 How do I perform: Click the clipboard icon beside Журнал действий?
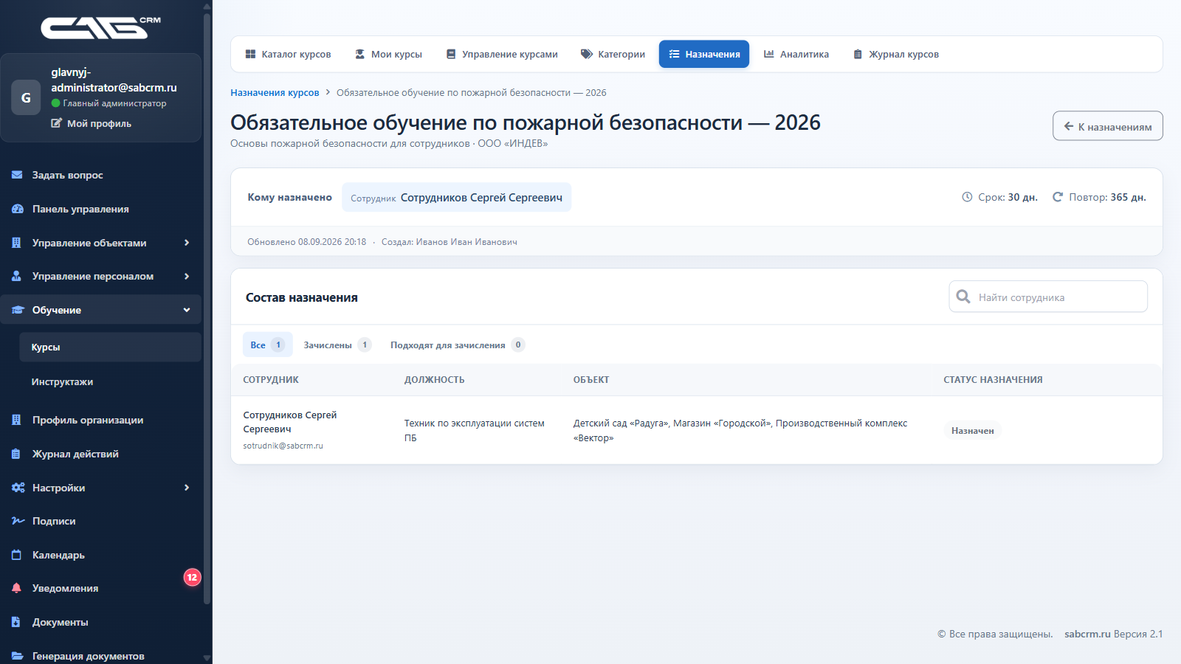pyautogui.click(x=17, y=454)
